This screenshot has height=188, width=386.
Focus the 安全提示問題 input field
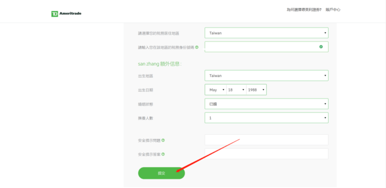pos(267,140)
